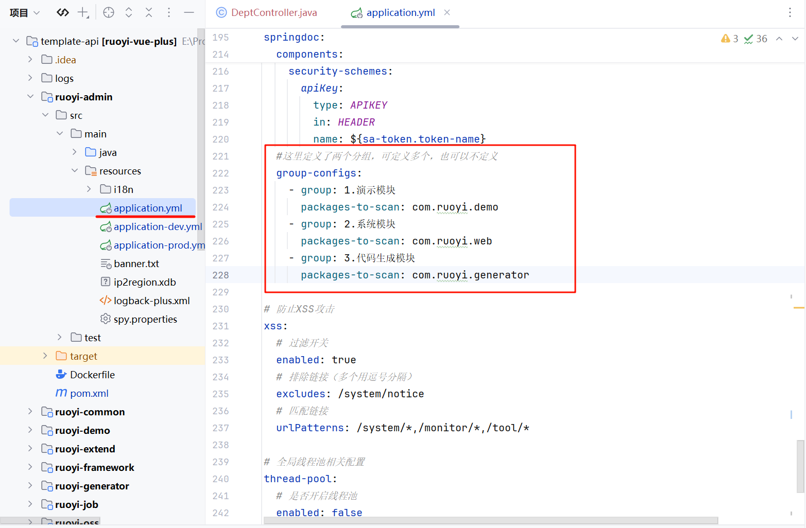Open spy.properties file

click(x=145, y=319)
